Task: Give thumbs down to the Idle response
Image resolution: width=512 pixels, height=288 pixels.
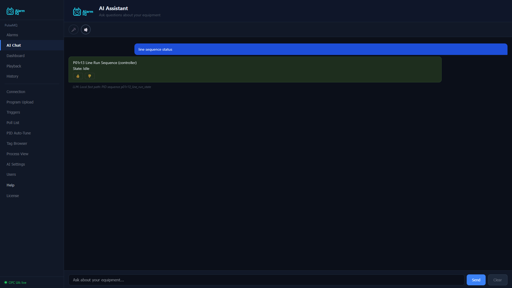Action: 90,76
